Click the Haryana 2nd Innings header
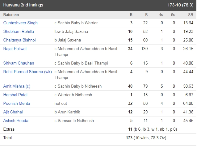197x146 pixels. (x=23, y=5)
